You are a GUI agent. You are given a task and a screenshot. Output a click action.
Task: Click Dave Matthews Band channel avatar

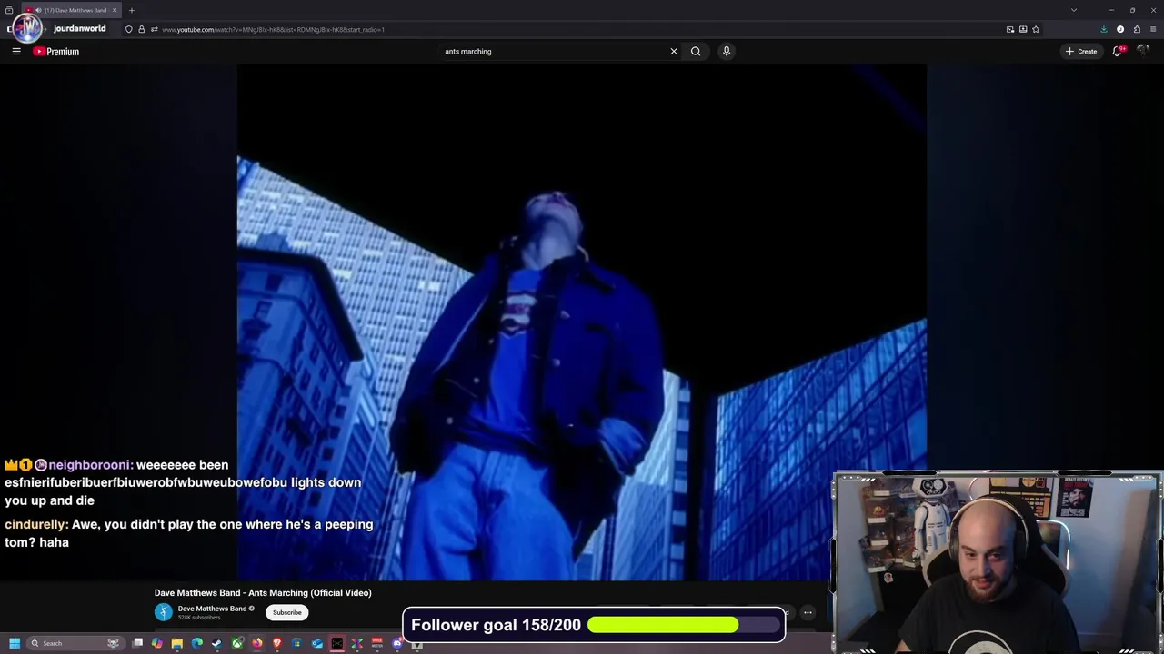pyautogui.click(x=163, y=612)
